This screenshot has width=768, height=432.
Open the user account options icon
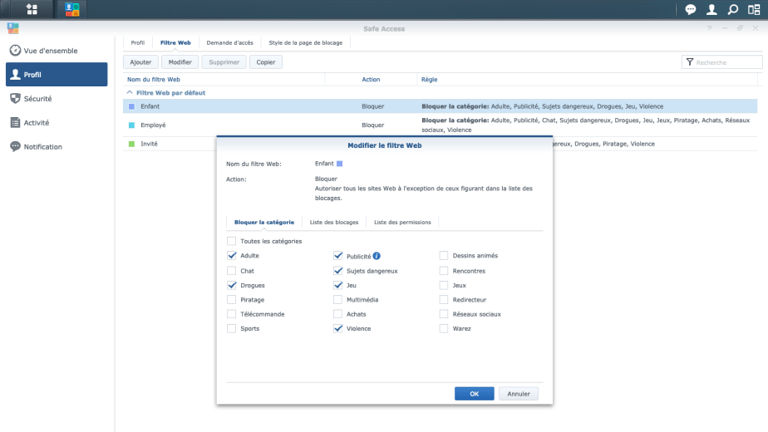coord(711,10)
